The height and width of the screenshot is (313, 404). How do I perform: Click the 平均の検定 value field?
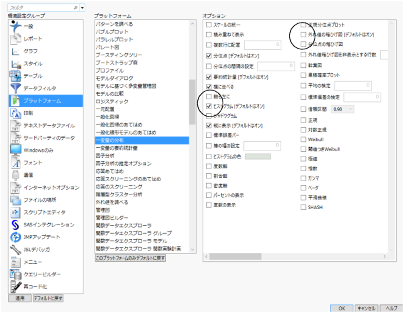pos(353,85)
